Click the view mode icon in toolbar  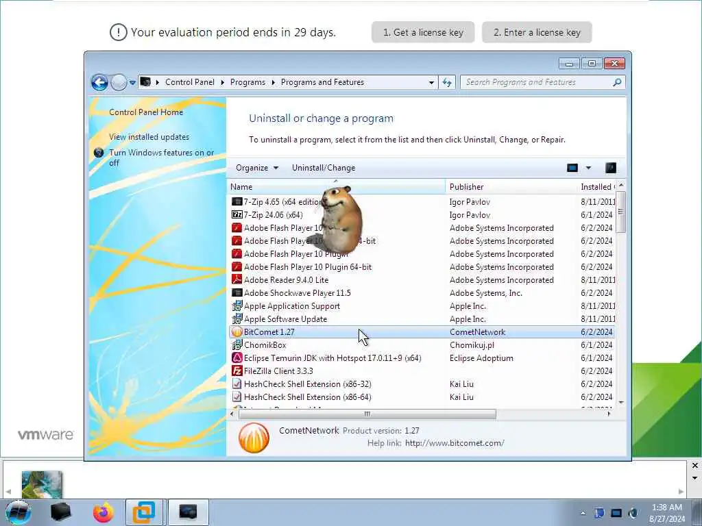[572, 168]
